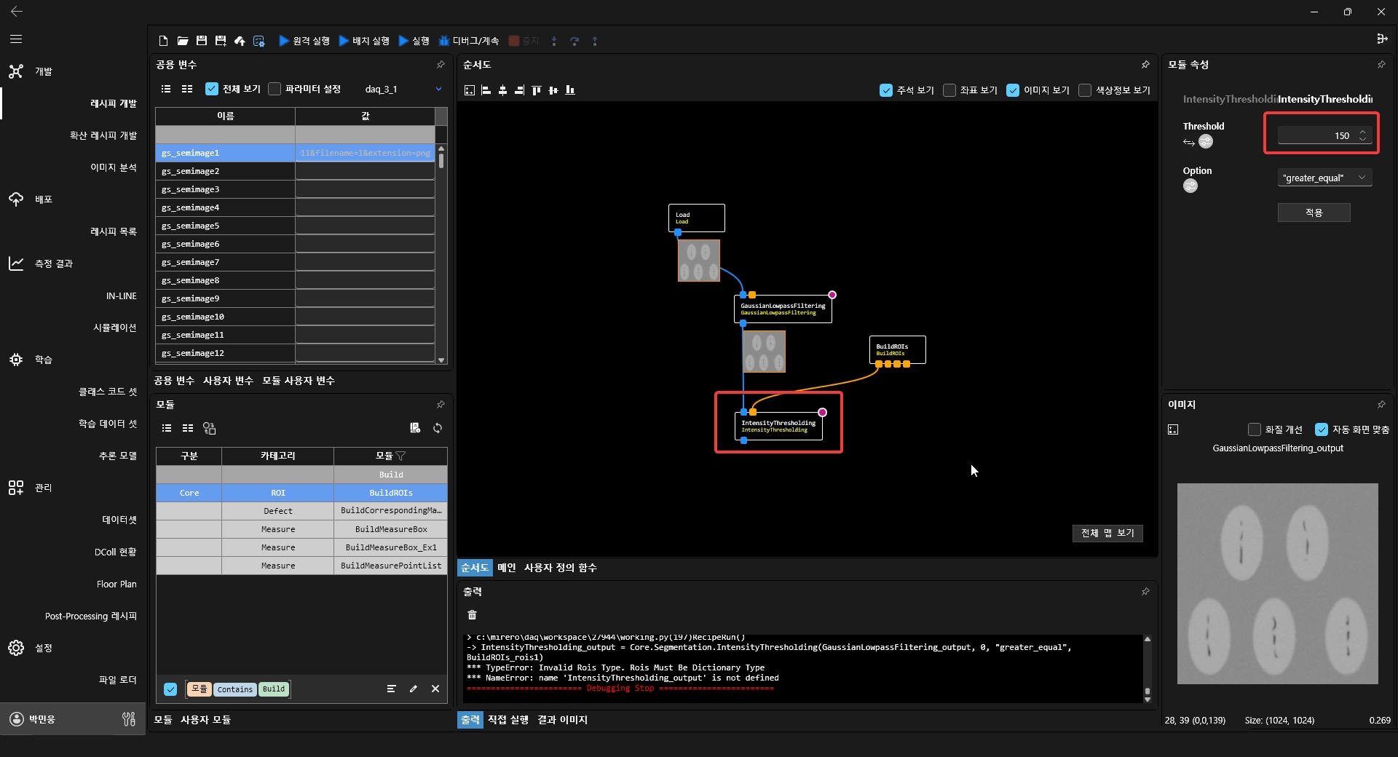Click the cloud upload icon in toolbar
This screenshot has width=1398, height=757.
240,41
